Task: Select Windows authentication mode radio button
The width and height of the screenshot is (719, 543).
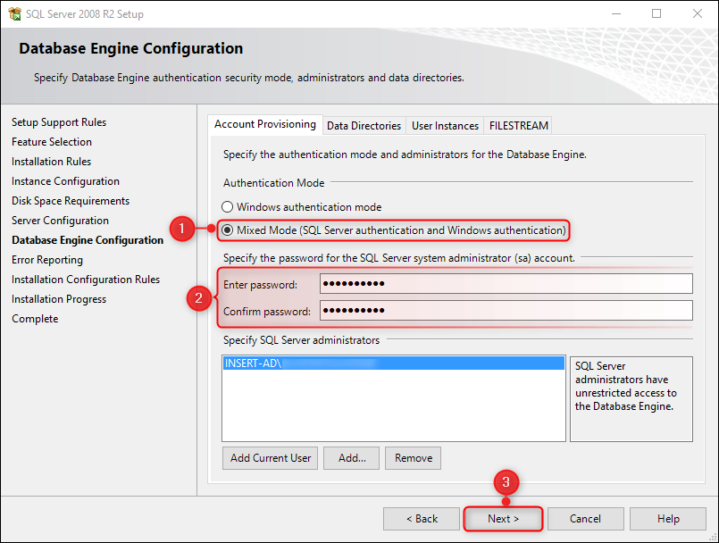Action: [x=228, y=207]
